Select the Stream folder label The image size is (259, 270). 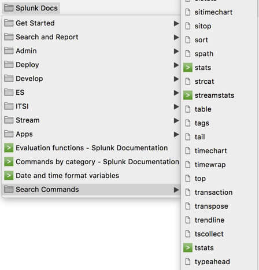[x=28, y=120]
